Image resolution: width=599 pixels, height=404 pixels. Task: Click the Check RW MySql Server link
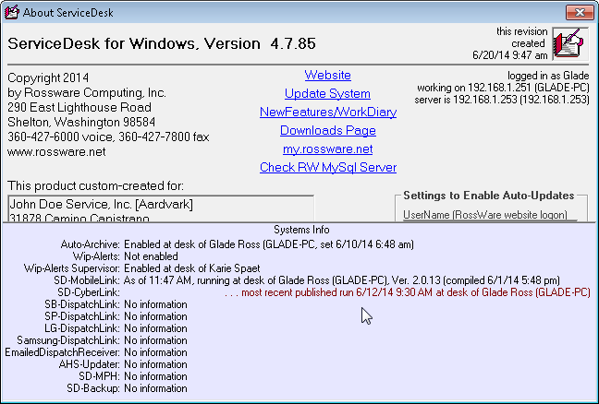coord(327,167)
